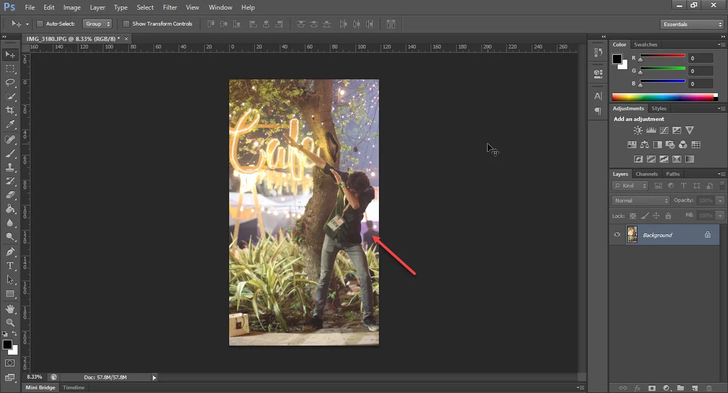Switch to the Channels tab
The width and height of the screenshot is (728, 393).
646,174
